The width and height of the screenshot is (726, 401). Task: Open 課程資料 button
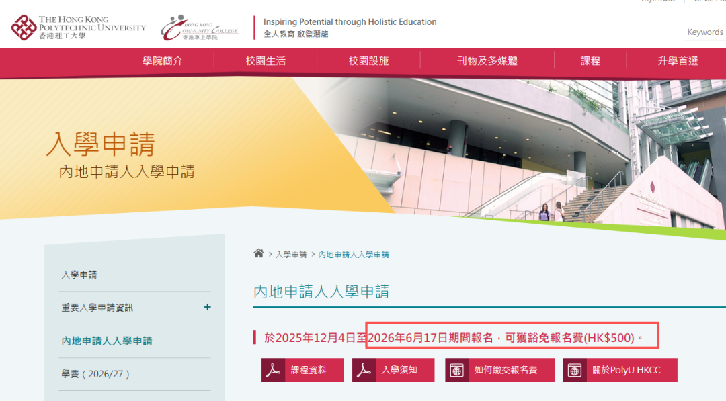tap(302, 370)
